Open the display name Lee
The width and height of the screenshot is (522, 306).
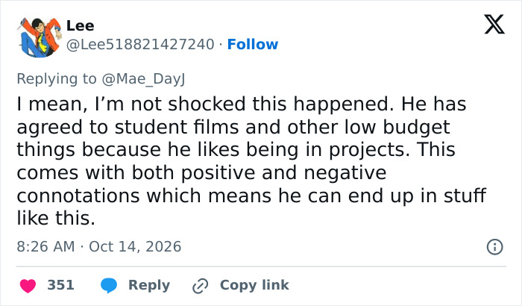click(81, 25)
